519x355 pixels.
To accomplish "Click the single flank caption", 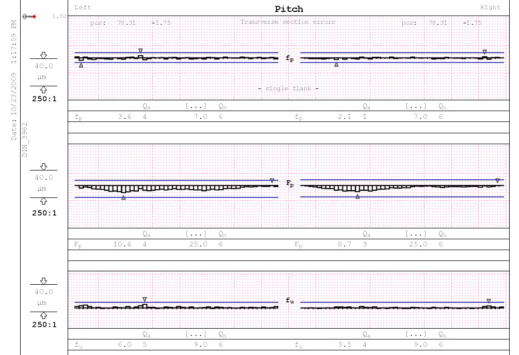I will tap(288, 88).
